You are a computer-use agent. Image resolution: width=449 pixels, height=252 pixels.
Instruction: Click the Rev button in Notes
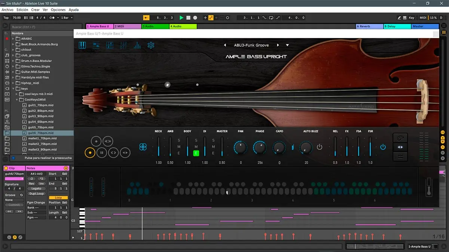[x=32, y=184]
